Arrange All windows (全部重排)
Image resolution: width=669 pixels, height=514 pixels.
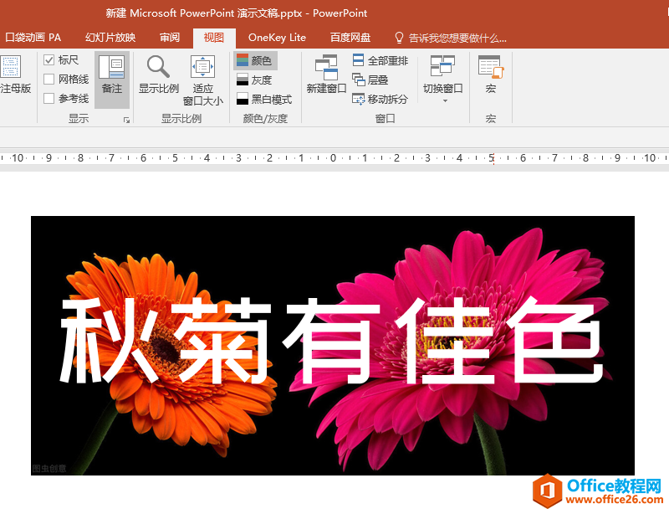point(380,60)
